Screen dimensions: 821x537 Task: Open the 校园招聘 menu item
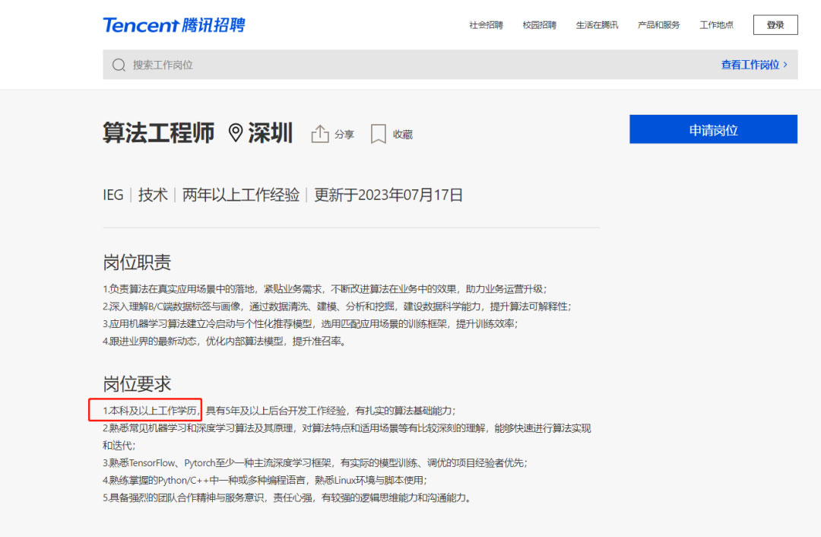pyautogui.click(x=539, y=25)
